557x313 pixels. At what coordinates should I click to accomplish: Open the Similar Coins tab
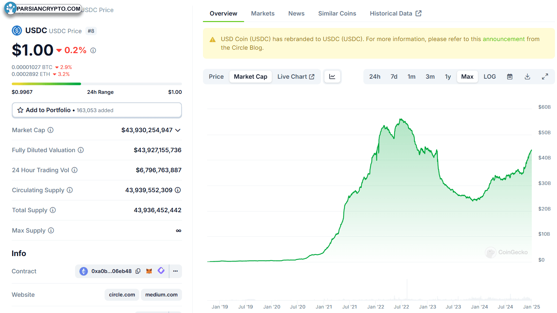pos(337,13)
